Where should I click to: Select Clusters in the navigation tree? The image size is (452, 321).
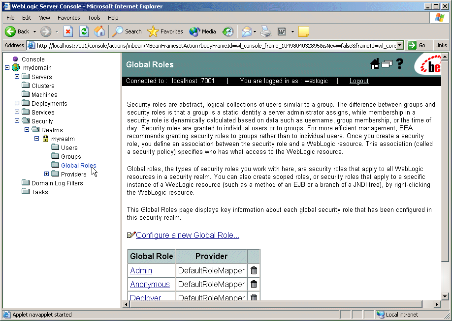coord(43,86)
